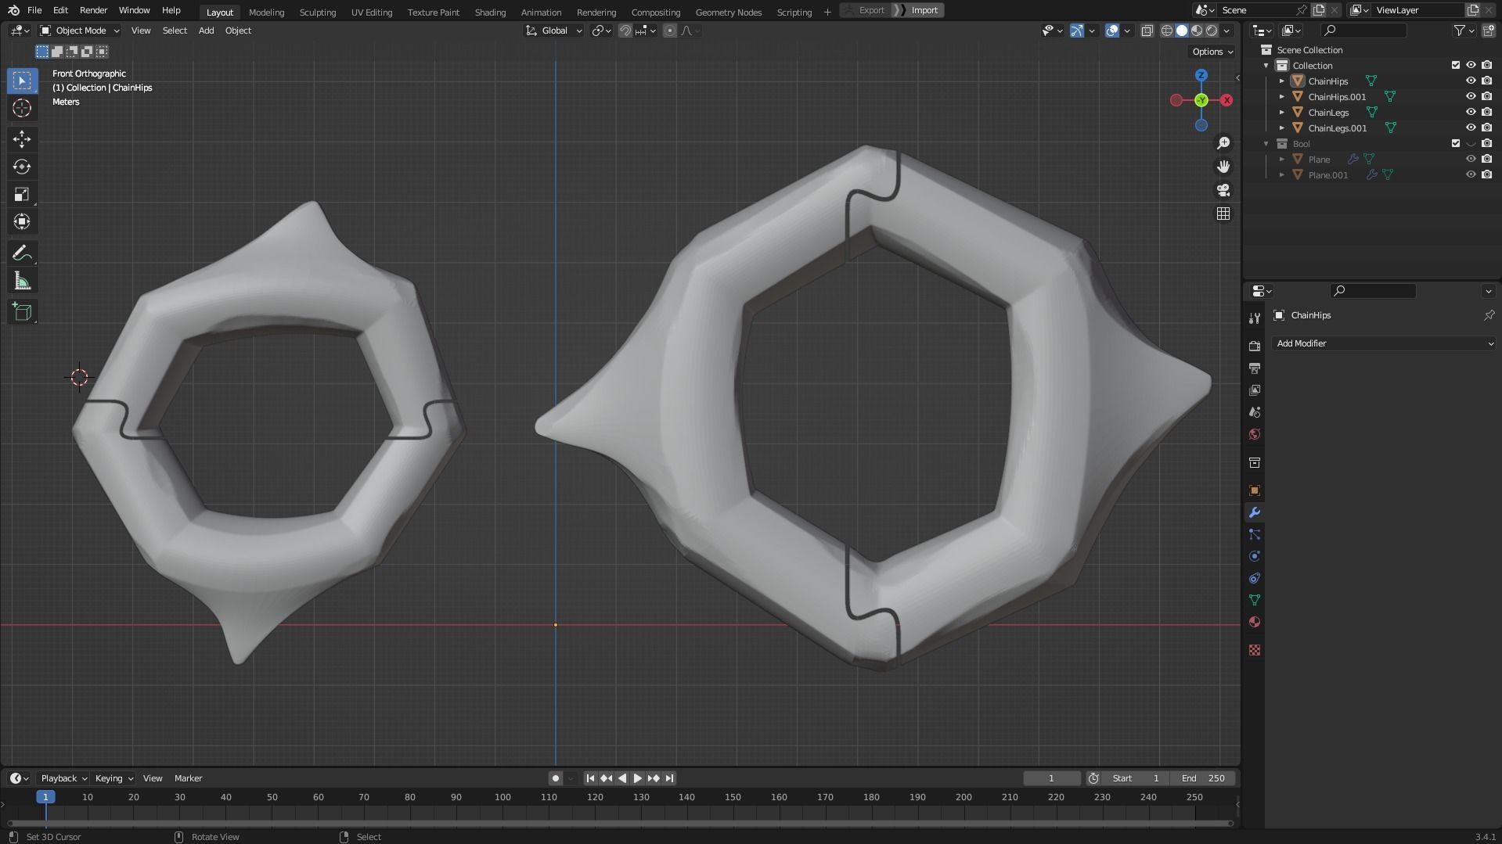Switch to the Sculpting workspace tab

pyautogui.click(x=318, y=12)
